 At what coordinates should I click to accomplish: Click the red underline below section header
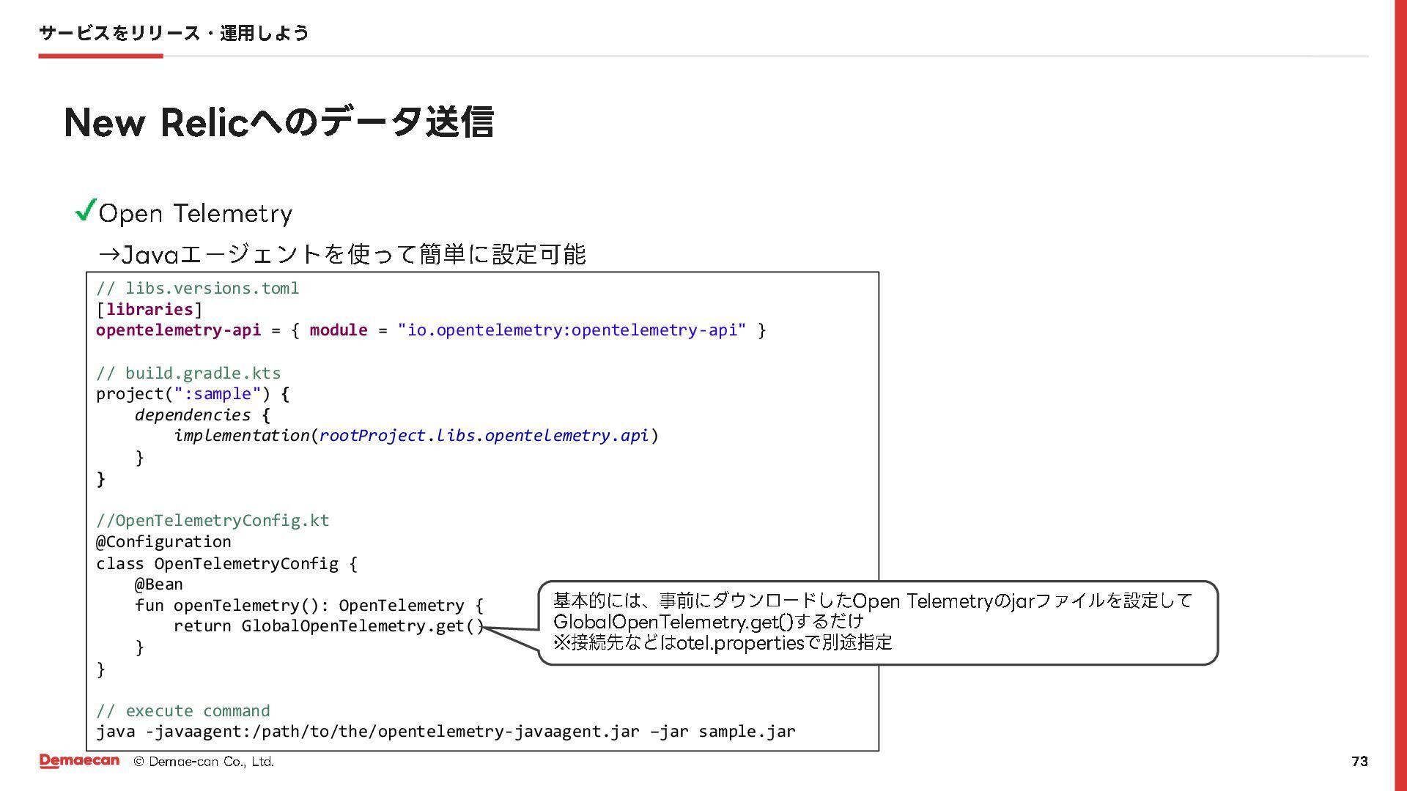[100, 56]
